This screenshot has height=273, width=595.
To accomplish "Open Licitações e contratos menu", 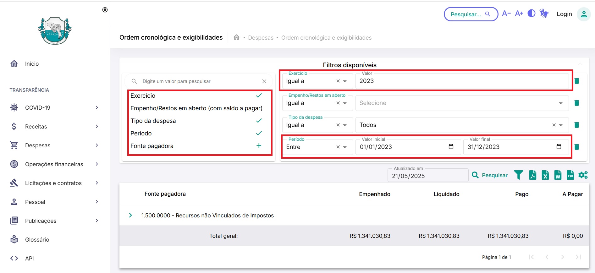I will 54,183.
